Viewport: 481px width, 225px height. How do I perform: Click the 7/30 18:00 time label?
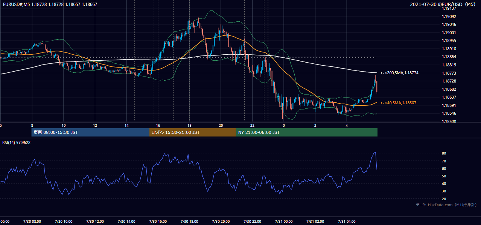coord(189,222)
